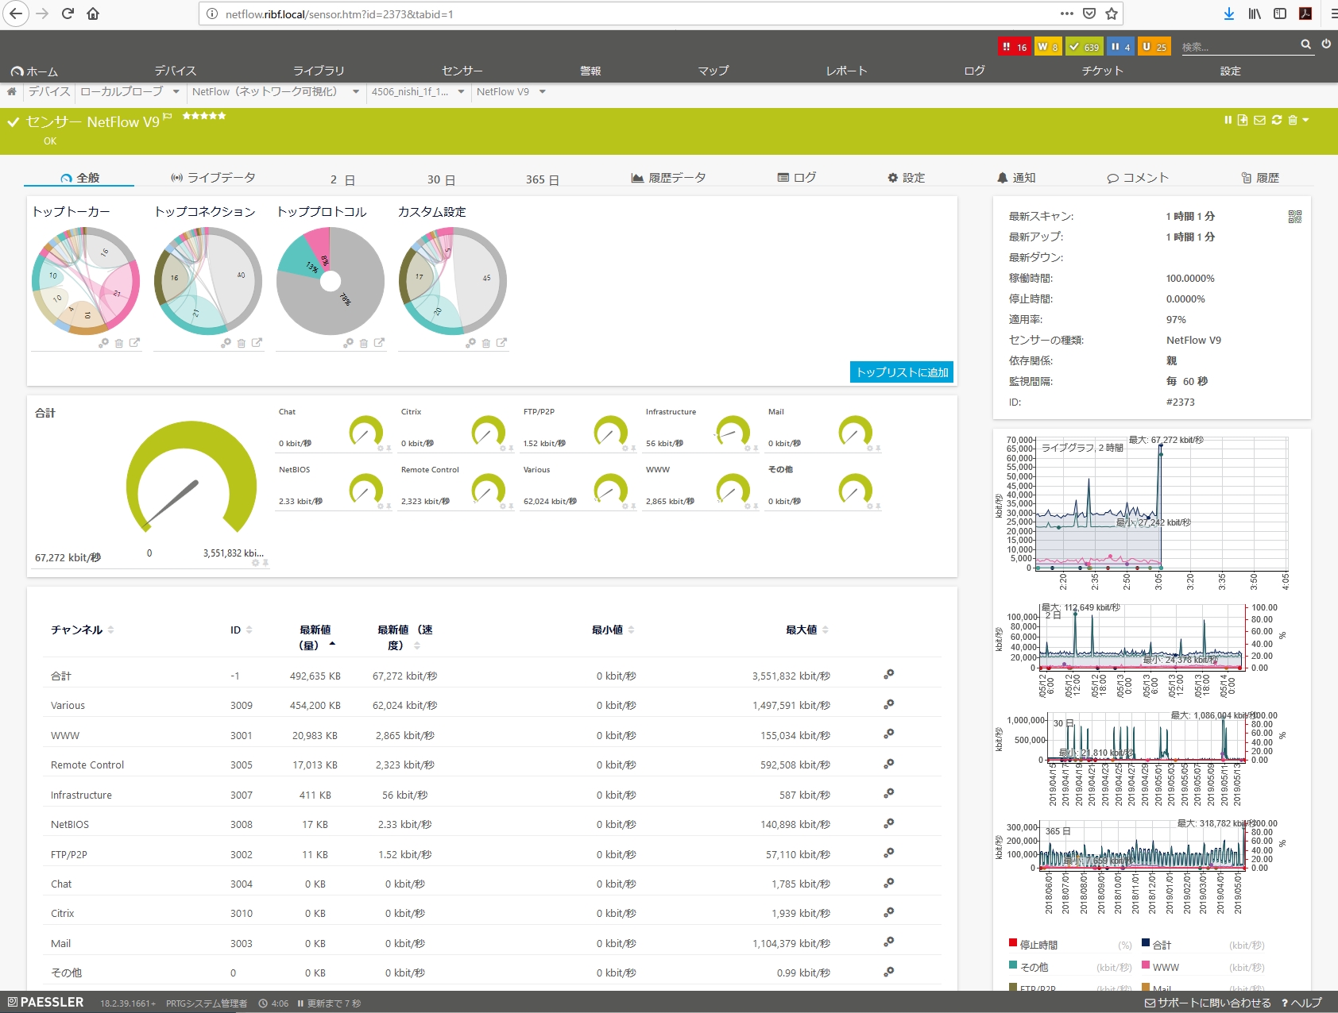Open トップトーカー chart in new window

135,343
